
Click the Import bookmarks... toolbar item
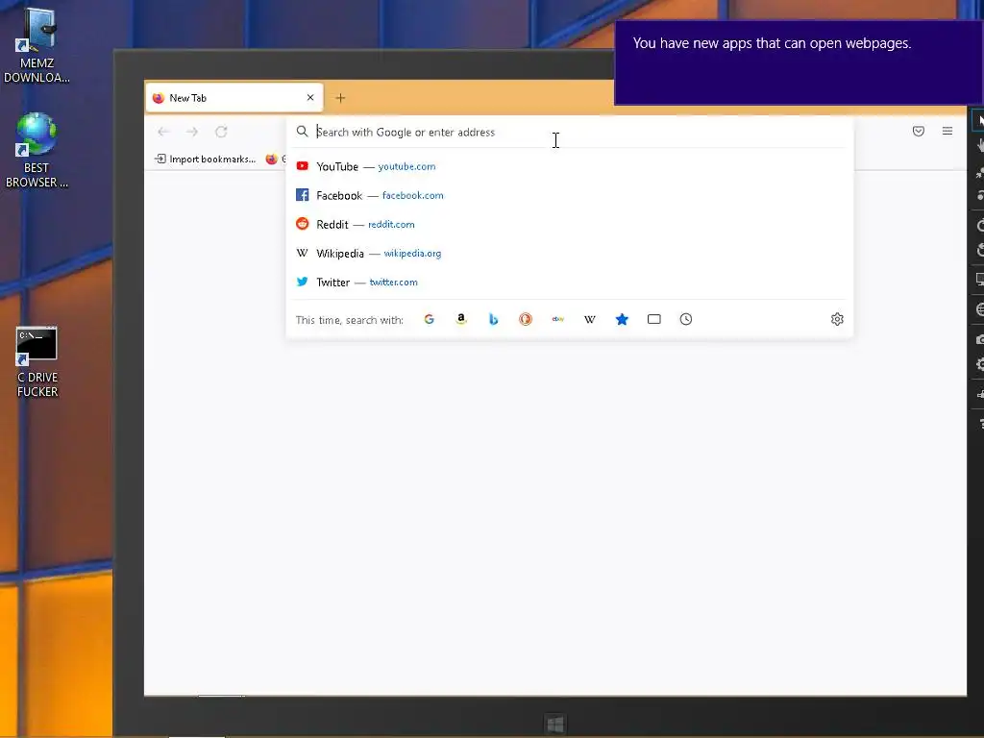tap(206, 159)
